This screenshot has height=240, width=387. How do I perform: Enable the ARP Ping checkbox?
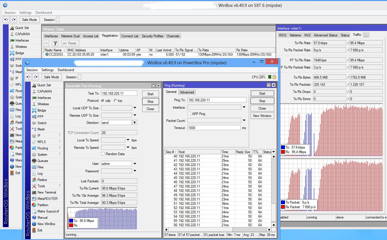[x=189, y=114]
